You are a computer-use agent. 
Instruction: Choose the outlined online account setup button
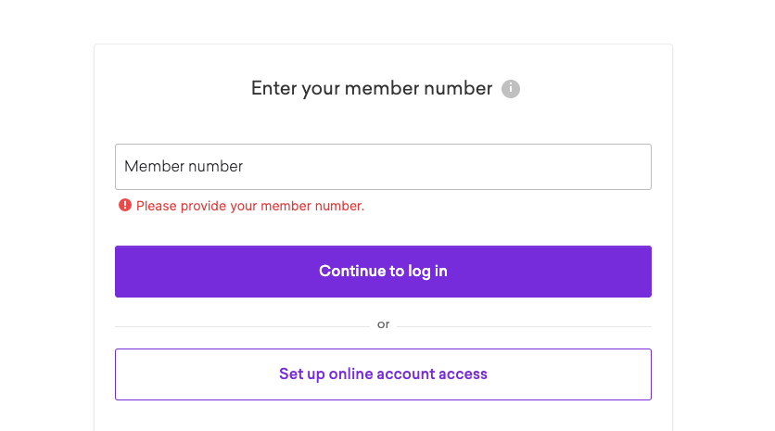pos(383,374)
